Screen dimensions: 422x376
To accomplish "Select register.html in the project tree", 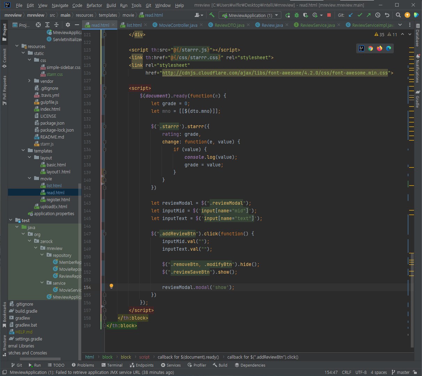I will point(58,199).
